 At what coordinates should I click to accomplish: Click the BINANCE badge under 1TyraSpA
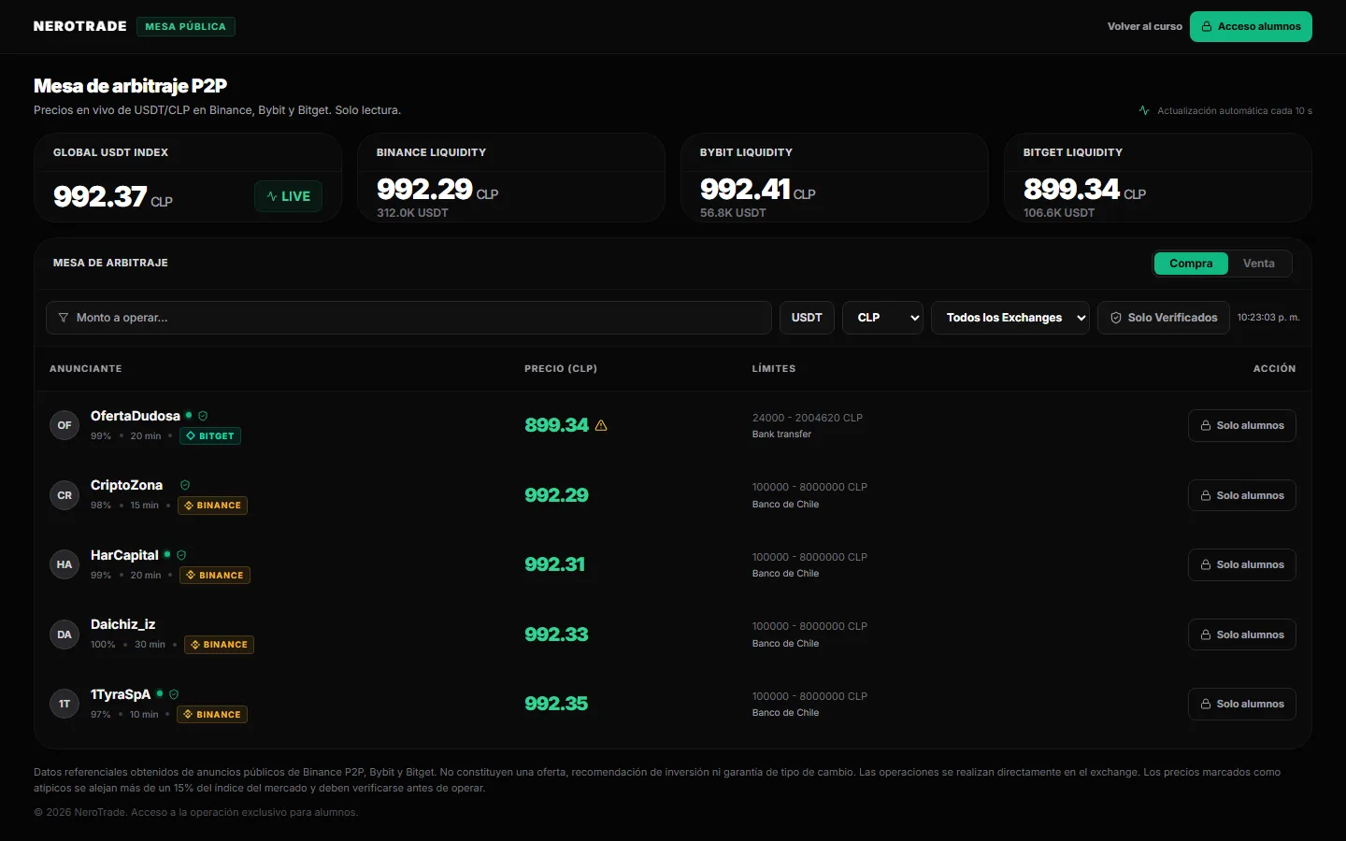(x=213, y=715)
